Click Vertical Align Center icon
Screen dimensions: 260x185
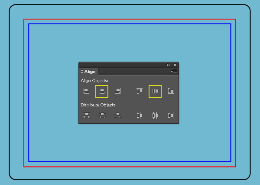[x=155, y=91]
